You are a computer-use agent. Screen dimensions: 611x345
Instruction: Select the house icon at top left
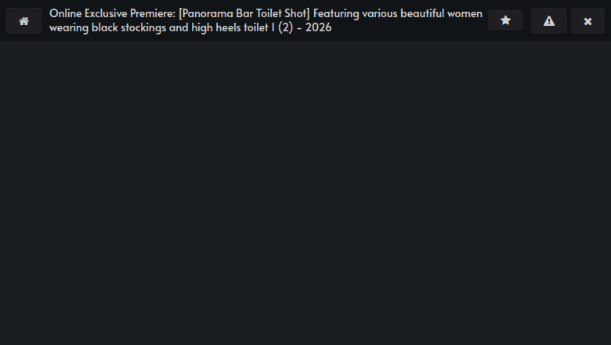23,21
